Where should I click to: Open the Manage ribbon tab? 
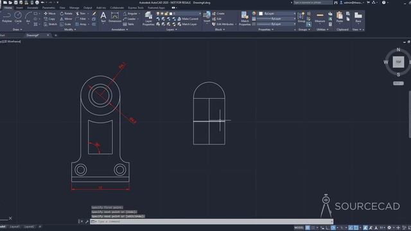(74, 8)
